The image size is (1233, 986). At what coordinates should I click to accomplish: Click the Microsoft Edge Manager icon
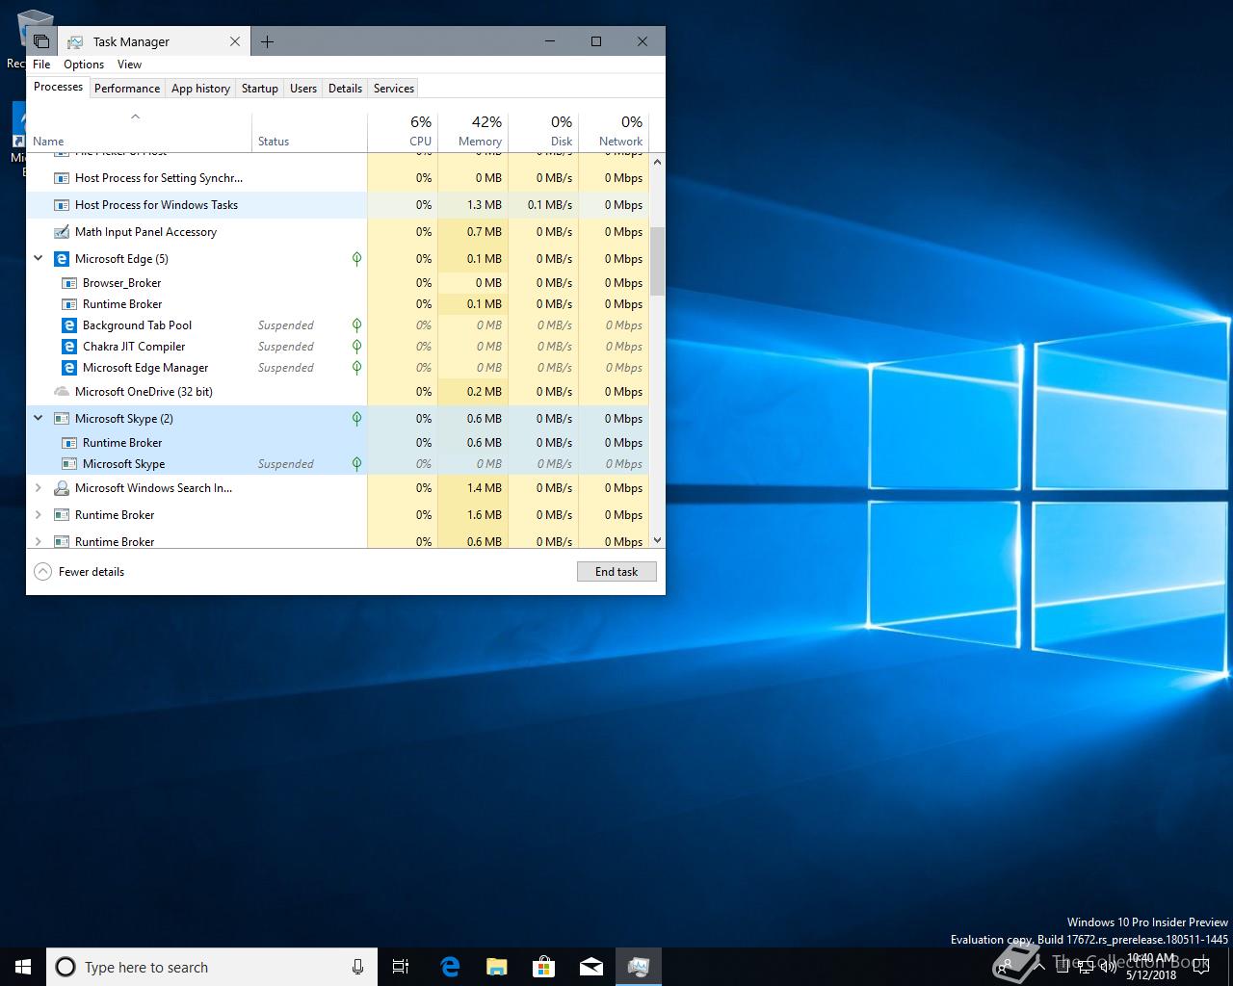click(69, 368)
